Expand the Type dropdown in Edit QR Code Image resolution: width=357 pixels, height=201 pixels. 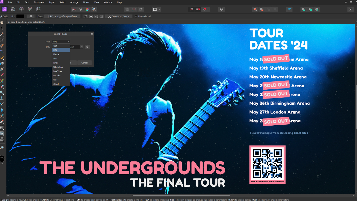(61, 42)
